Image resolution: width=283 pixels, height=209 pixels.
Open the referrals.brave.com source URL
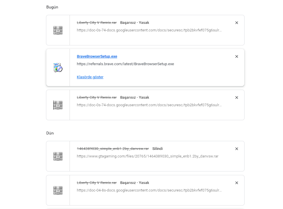125,64
